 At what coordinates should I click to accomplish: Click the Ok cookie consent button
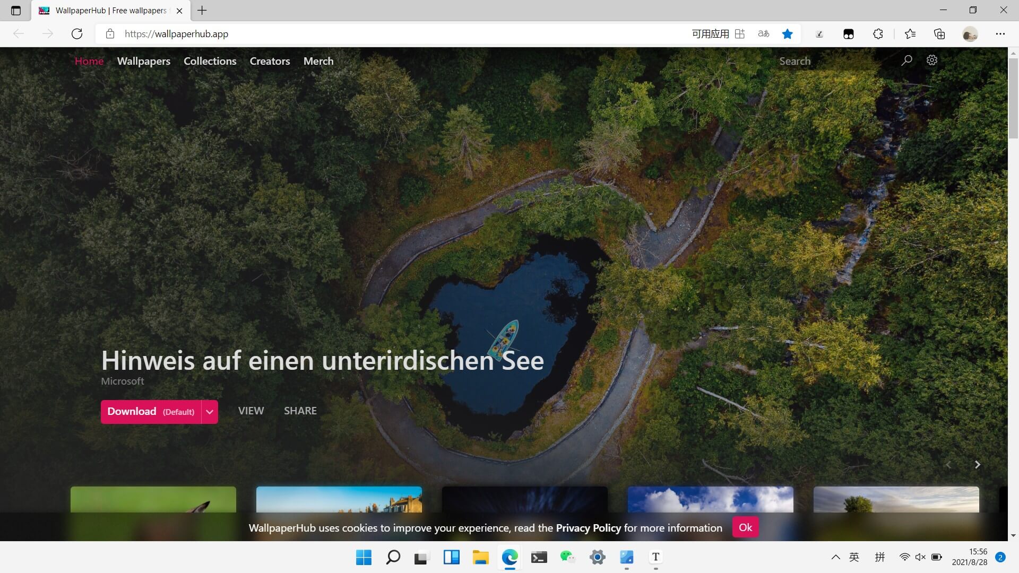tap(745, 527)
